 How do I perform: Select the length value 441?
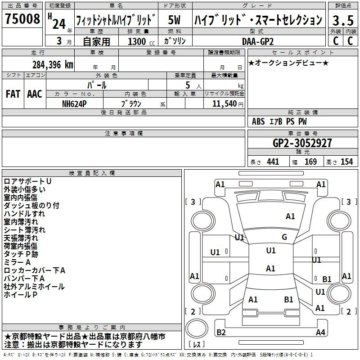[273, 162]
